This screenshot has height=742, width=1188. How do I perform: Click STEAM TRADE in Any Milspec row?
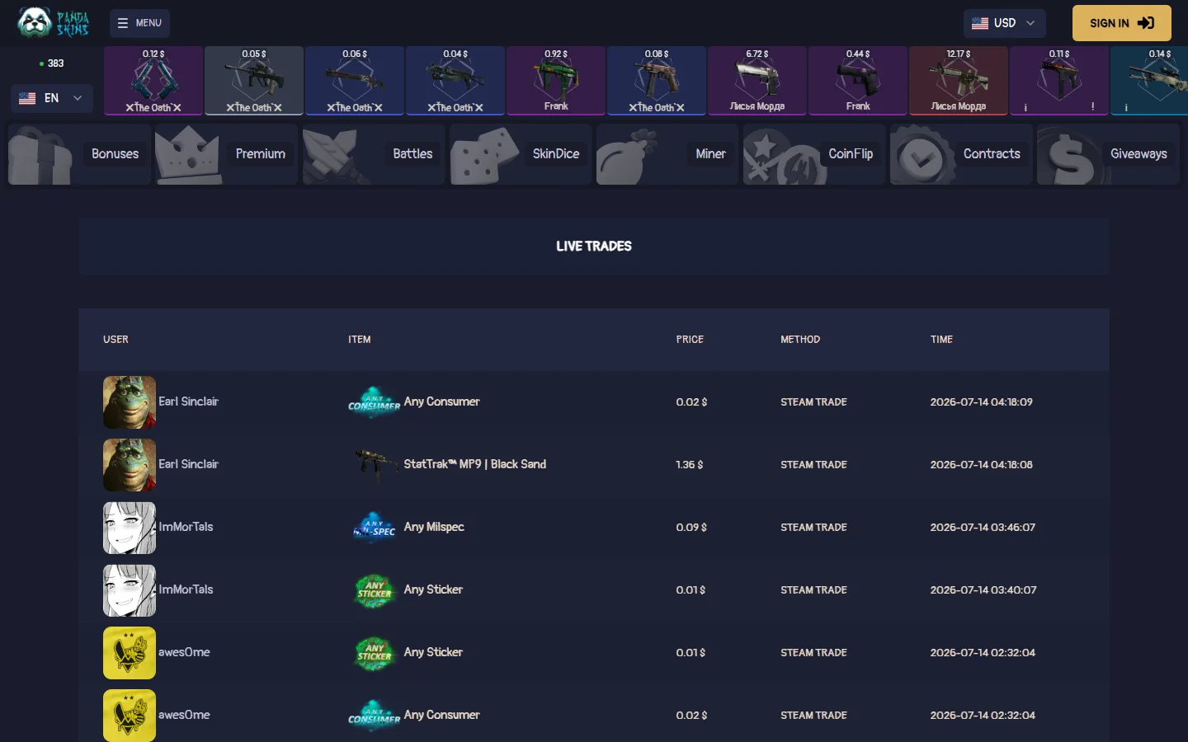tap(813, 528)
